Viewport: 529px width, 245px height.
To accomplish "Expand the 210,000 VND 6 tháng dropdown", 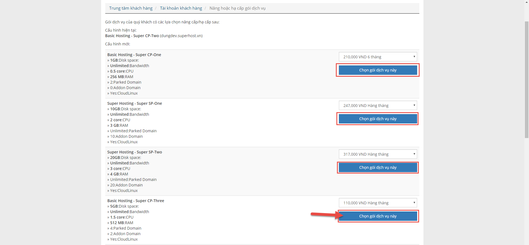I will 377,57.
